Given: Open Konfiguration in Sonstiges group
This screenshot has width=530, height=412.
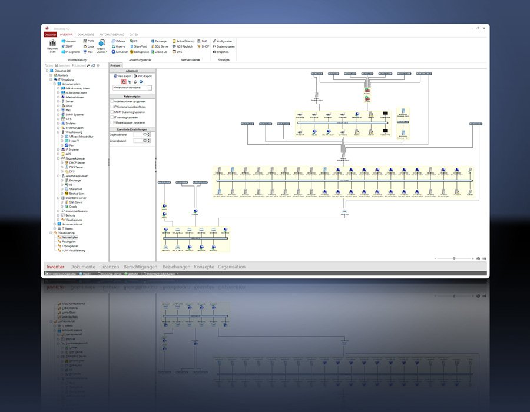Looking at the screenshot, I should (223, 41).
